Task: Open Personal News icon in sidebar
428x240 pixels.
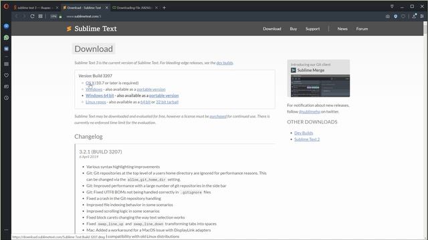Action: point(6,87)
